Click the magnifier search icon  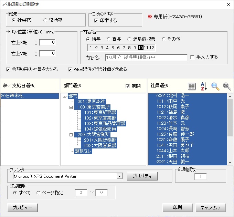click(215, 86)
